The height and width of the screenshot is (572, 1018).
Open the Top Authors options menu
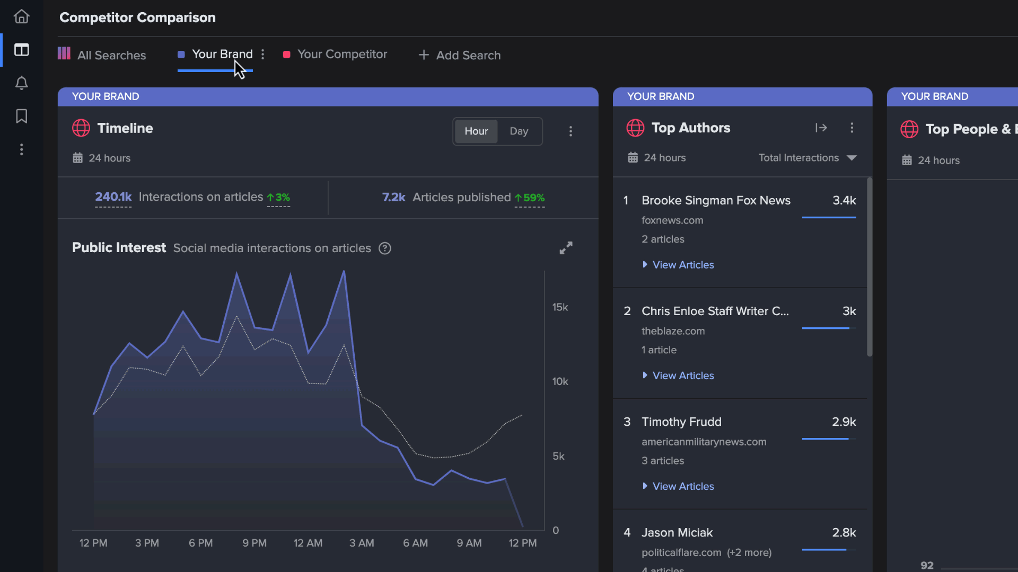[x=852, y=128]
